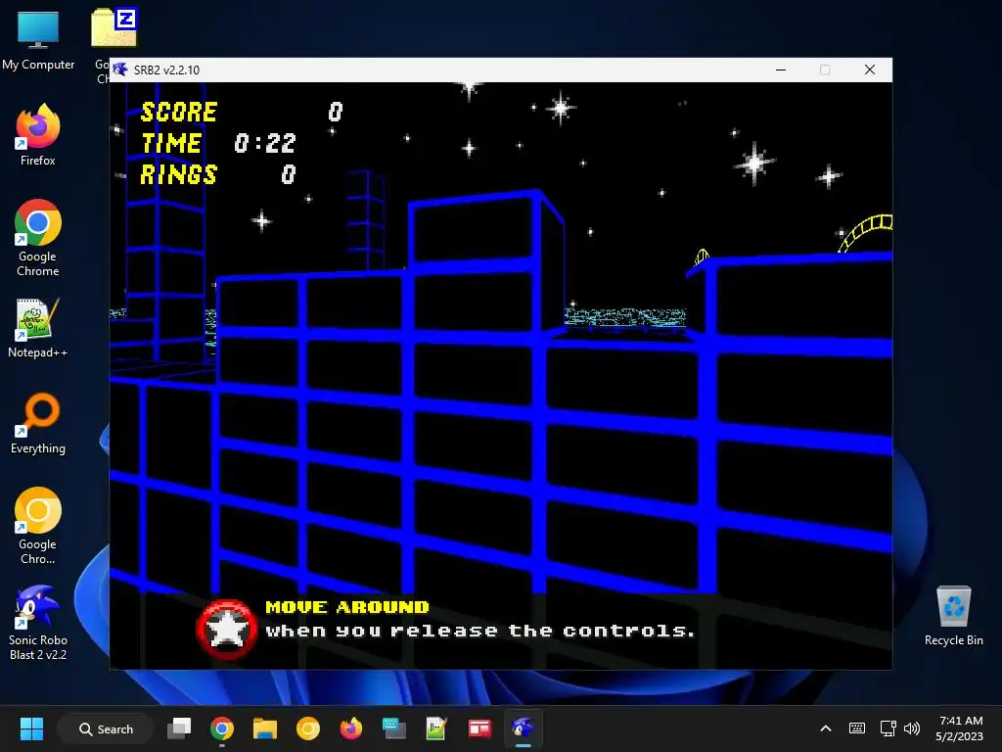Click the red star tutorial icon

pyautogui.click(x=226, y=630)
